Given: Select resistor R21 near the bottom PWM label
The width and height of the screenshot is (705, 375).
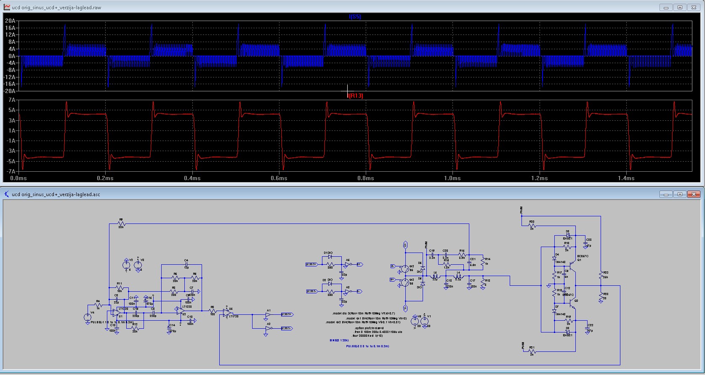Looking at the screenshot, I should coord(532,351).
